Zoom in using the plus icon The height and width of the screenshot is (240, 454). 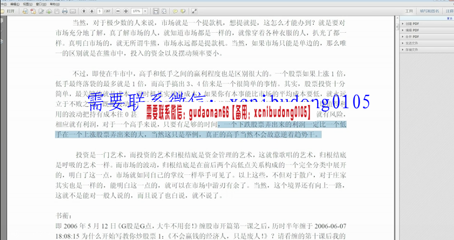pos(125,11)
